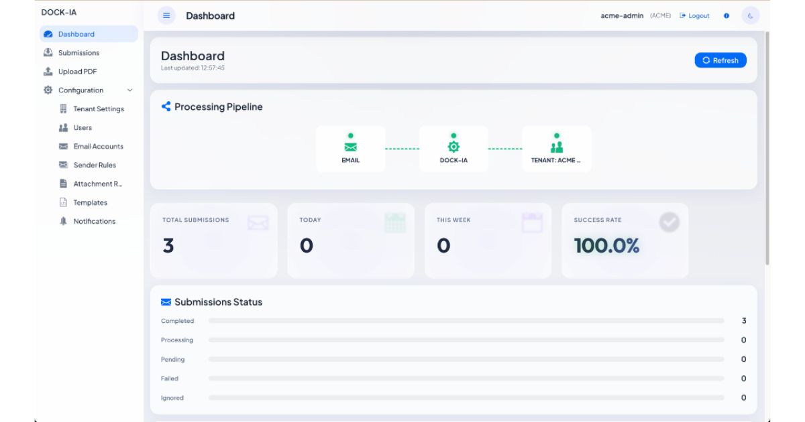Click the Templates file icon

click(64, 202)
